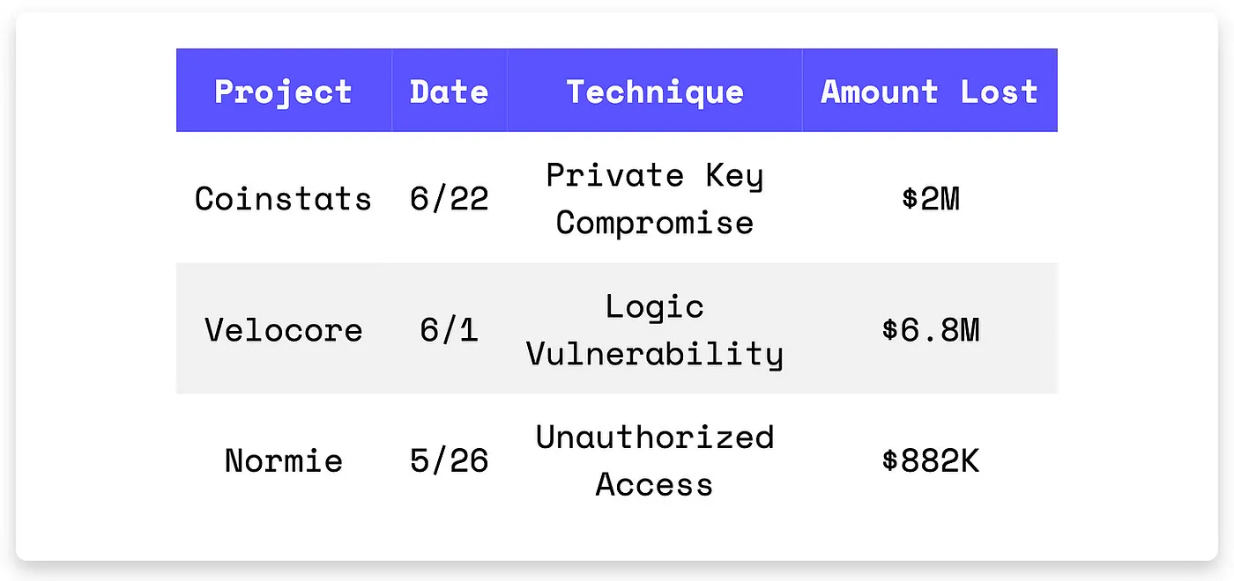The image size is (1234, 581).
Task: Click the 6/1 date cell
Action: coord(450,329)
